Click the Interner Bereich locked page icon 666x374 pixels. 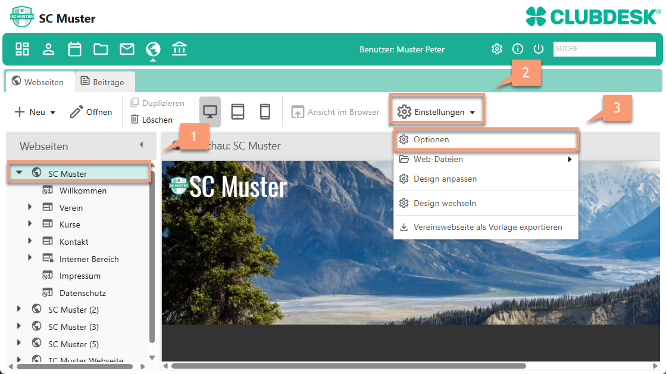(48, 258)
